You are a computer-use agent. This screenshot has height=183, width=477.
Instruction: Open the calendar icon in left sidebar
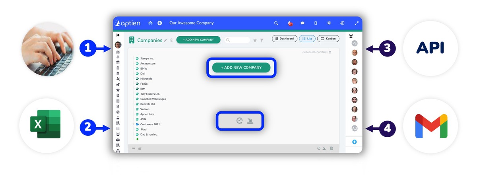[118, 62]
